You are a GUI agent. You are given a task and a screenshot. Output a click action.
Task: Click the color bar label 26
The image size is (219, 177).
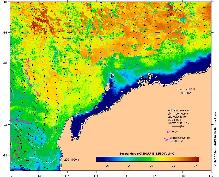pyautogui.click(x=173, y=166)
